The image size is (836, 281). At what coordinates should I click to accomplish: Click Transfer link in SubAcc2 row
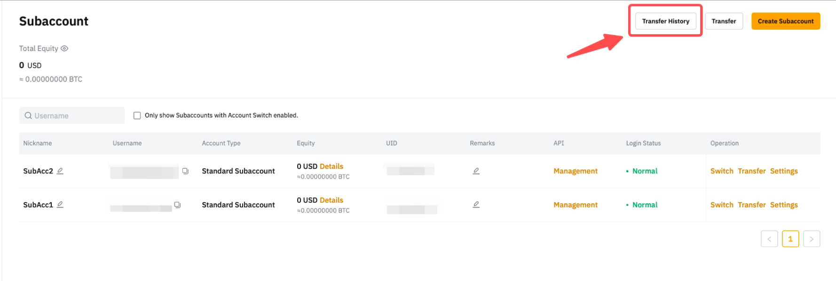coord(751,171)
